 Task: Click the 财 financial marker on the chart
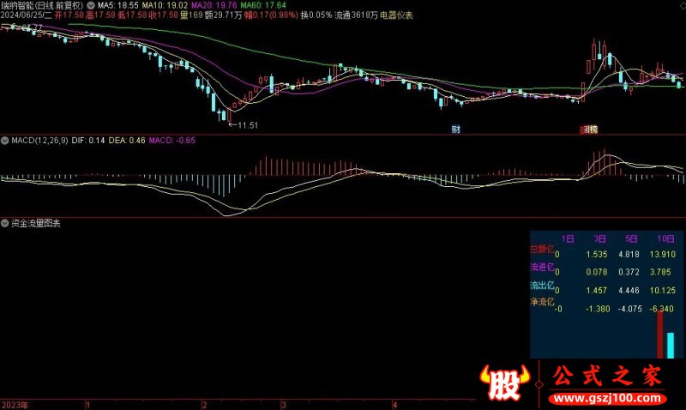456,129
